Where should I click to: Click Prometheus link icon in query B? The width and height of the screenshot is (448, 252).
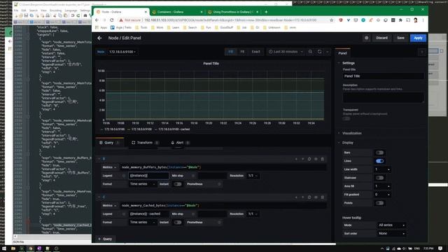coord(219,184)
